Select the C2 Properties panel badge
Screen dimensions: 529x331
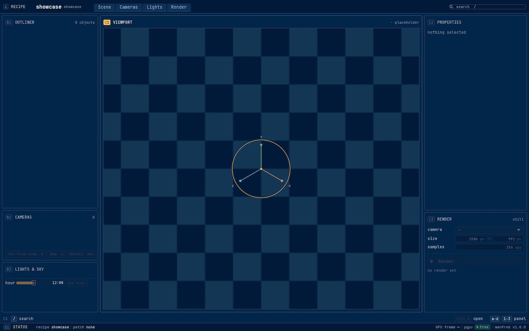point(431,22)
